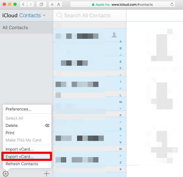Jump to index letter I
Image resolution: width=183 pixels, height=177 pixels.
click(x=121, y=82)
